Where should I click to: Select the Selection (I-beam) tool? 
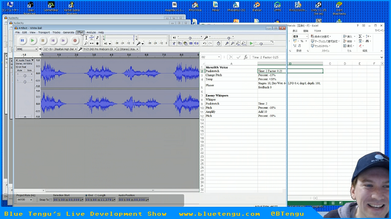tap(86, 38)
